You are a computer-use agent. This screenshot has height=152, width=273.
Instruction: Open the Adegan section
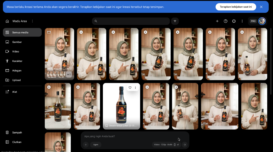22,70
